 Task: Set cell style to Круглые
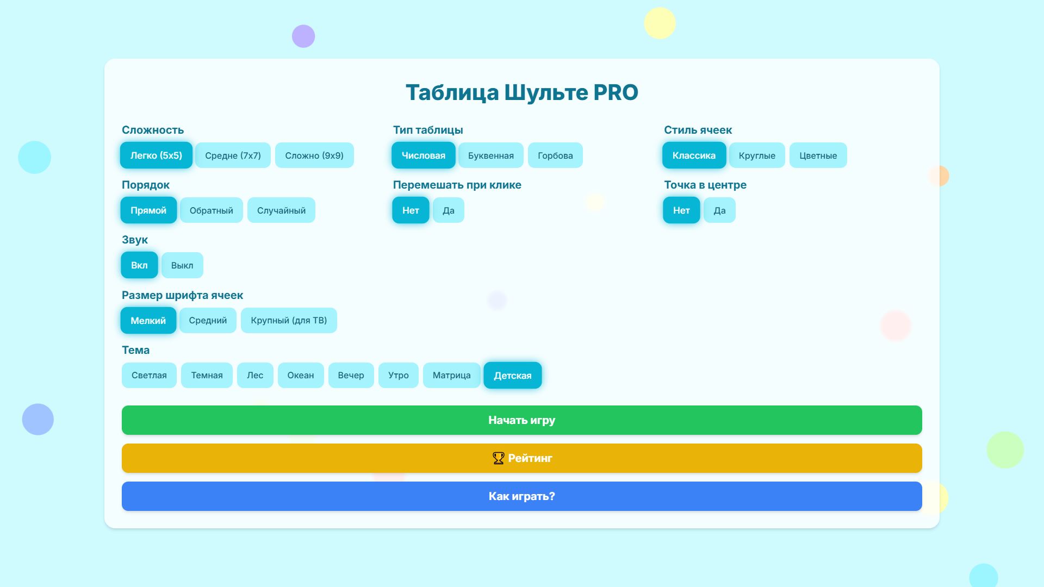pos(756,155)
